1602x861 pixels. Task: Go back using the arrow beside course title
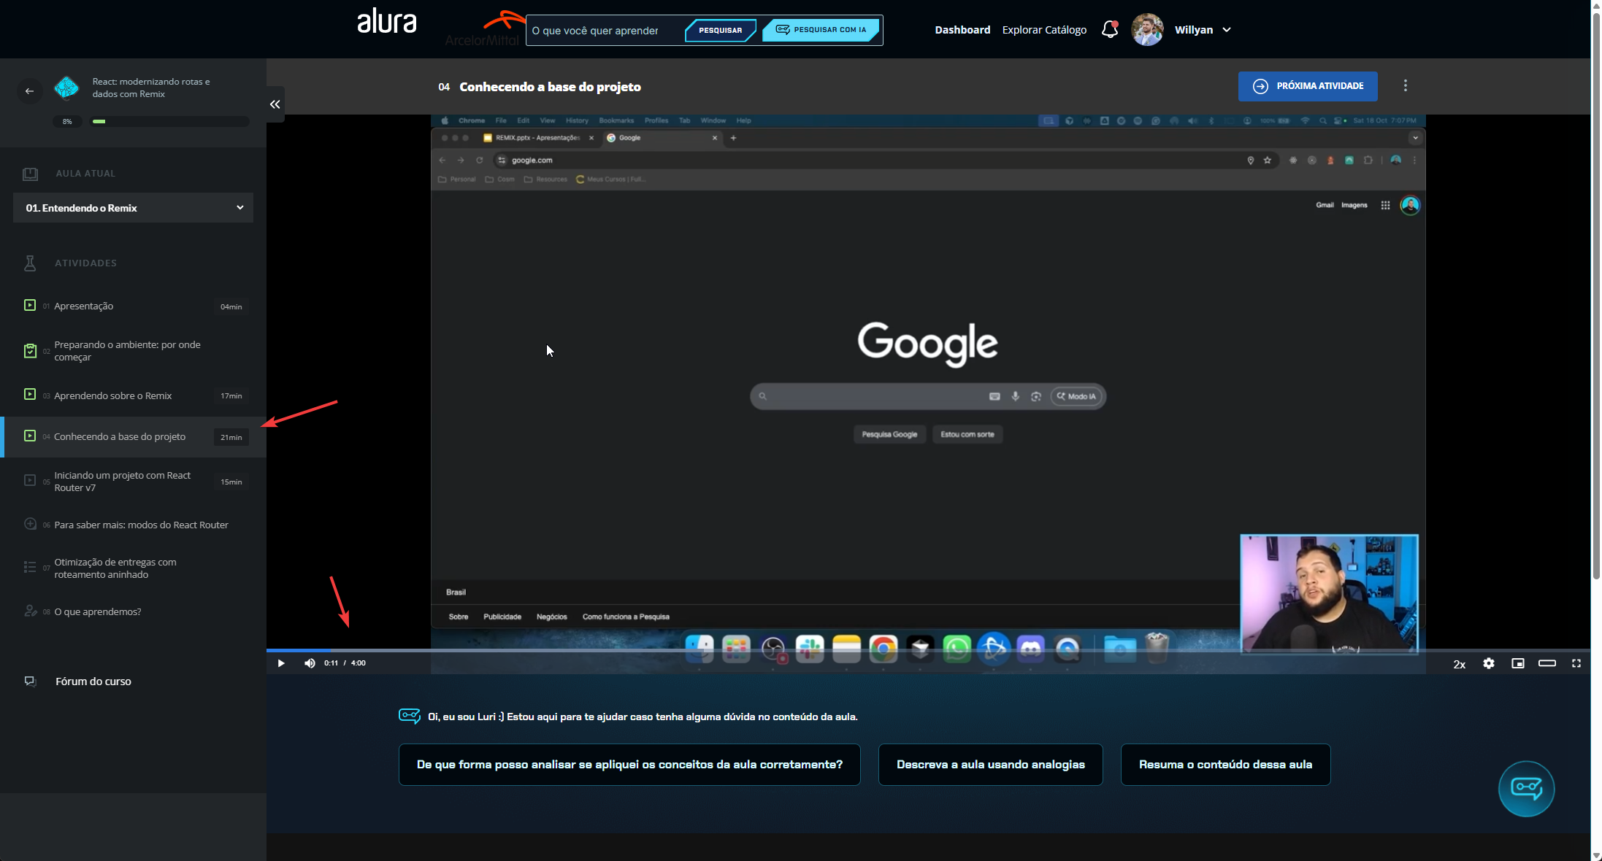pyautogui.click(x=29, y=90)
